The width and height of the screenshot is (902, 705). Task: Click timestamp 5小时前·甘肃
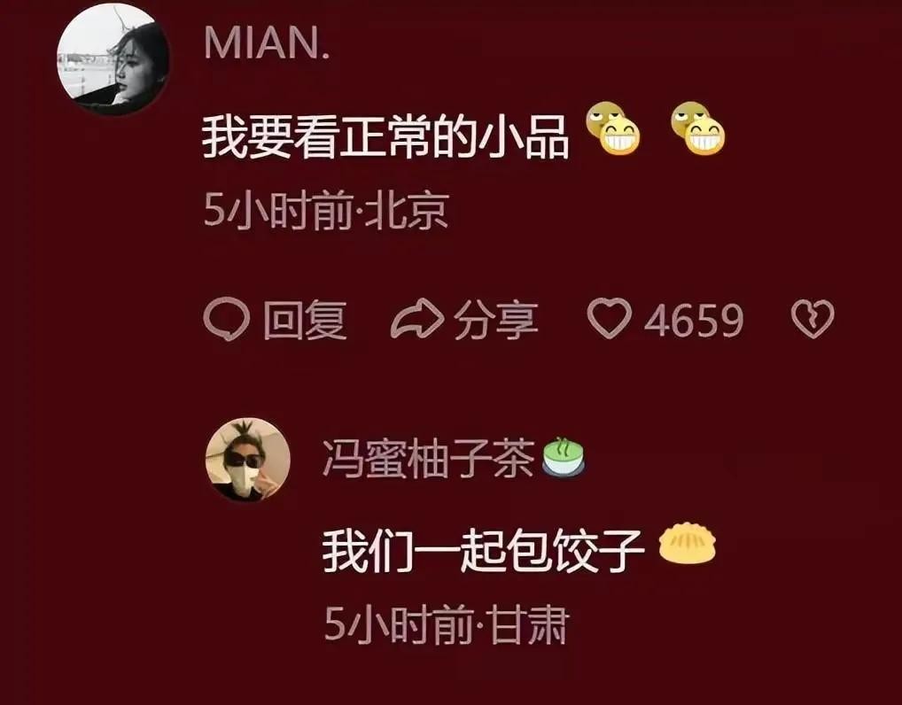[447, 624]
